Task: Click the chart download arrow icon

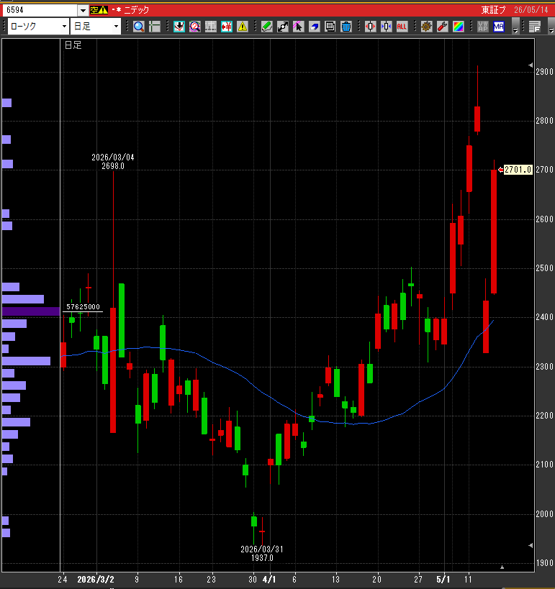Action: point(179,27)
